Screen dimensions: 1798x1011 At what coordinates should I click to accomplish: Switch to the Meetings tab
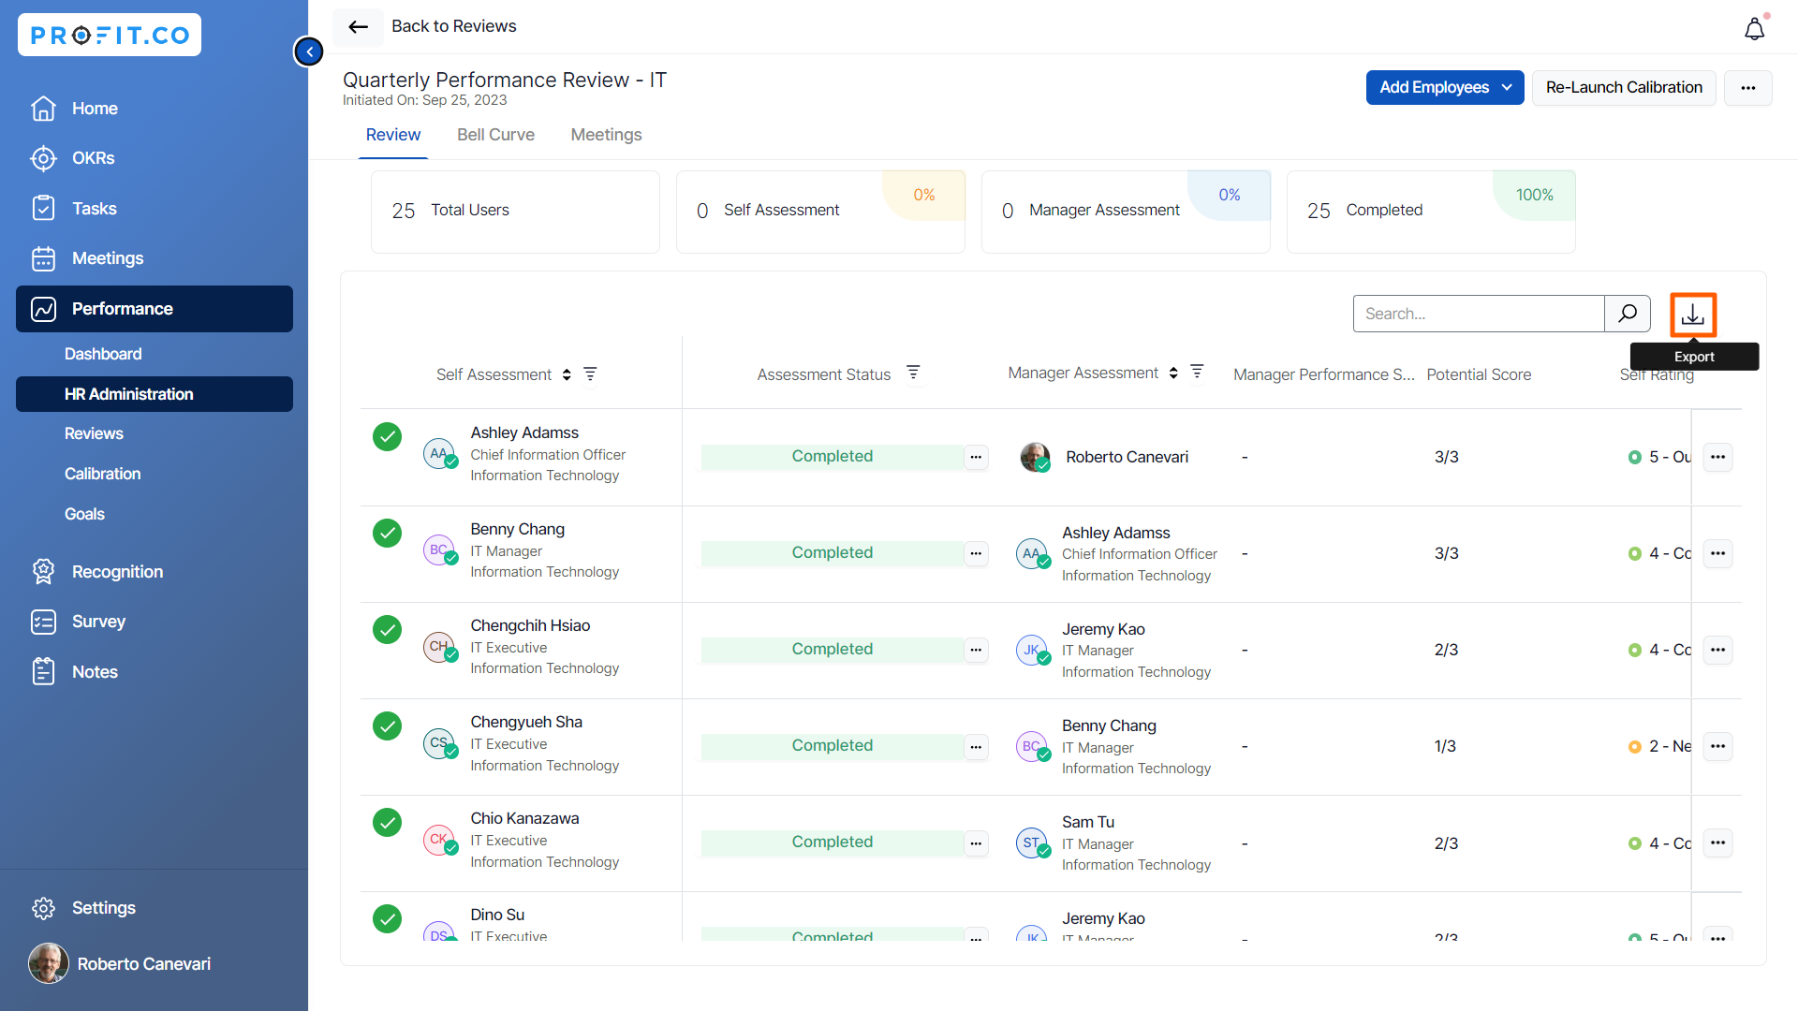tap(606, 135)
